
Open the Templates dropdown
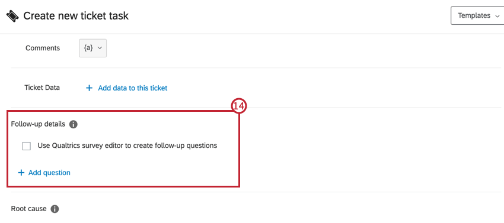click(478, 15)
